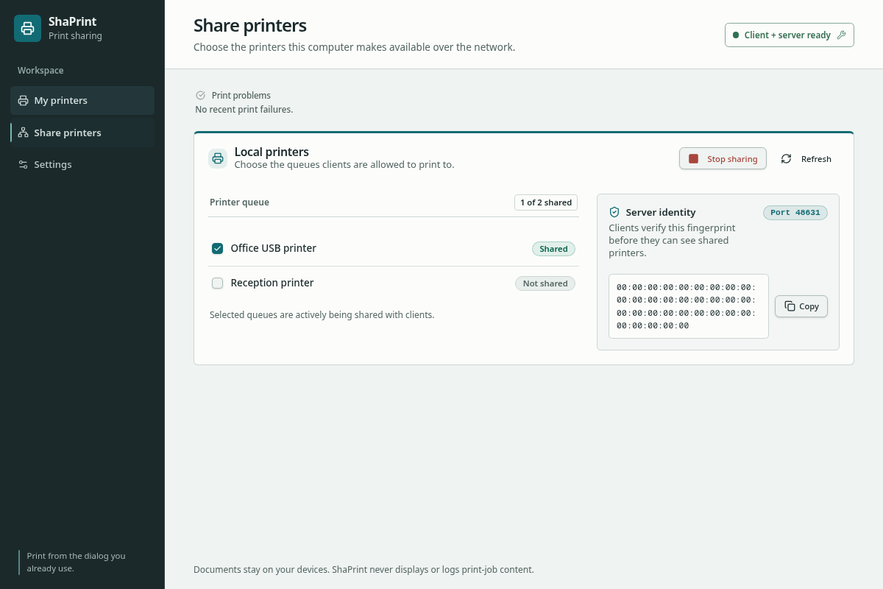Click the Port 48631 badge

coord(795,212)
